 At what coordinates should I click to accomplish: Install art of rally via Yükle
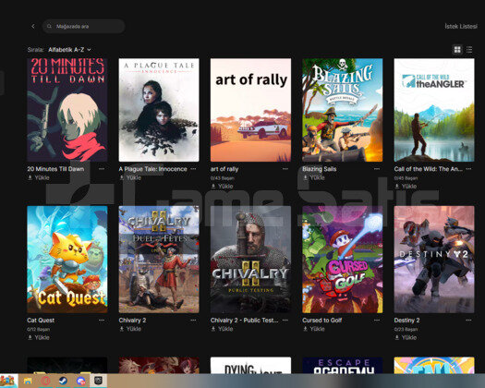click(222, 187)
